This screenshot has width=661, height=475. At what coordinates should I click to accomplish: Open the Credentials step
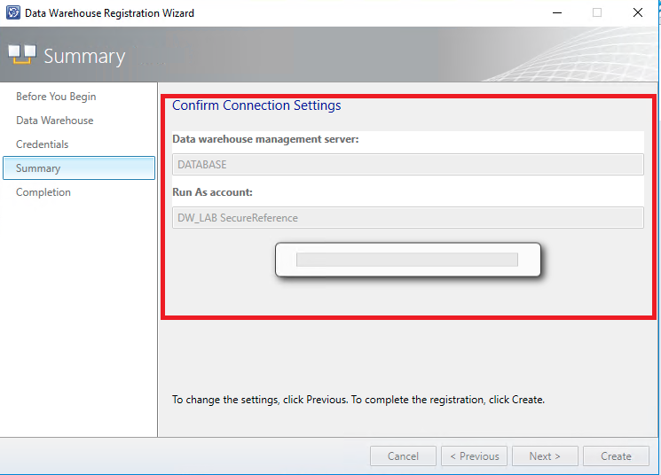click(42, 144)
